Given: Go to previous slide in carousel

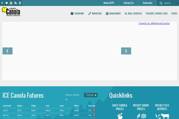Looking at the screenshot, I should (7, 51).
